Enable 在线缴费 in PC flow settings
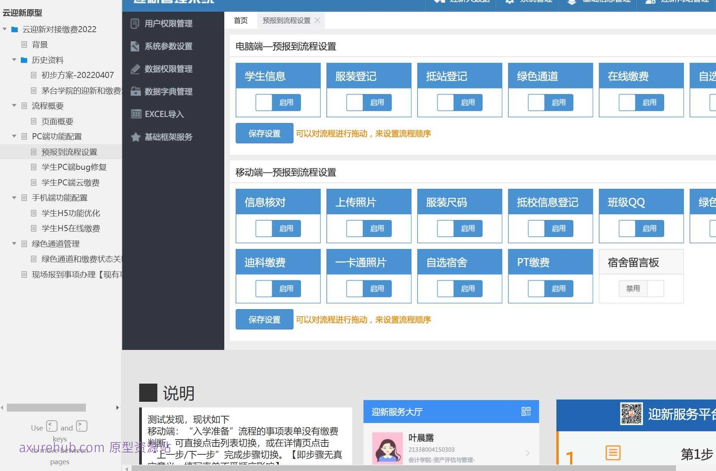716x471 pixels. [641, 102]
